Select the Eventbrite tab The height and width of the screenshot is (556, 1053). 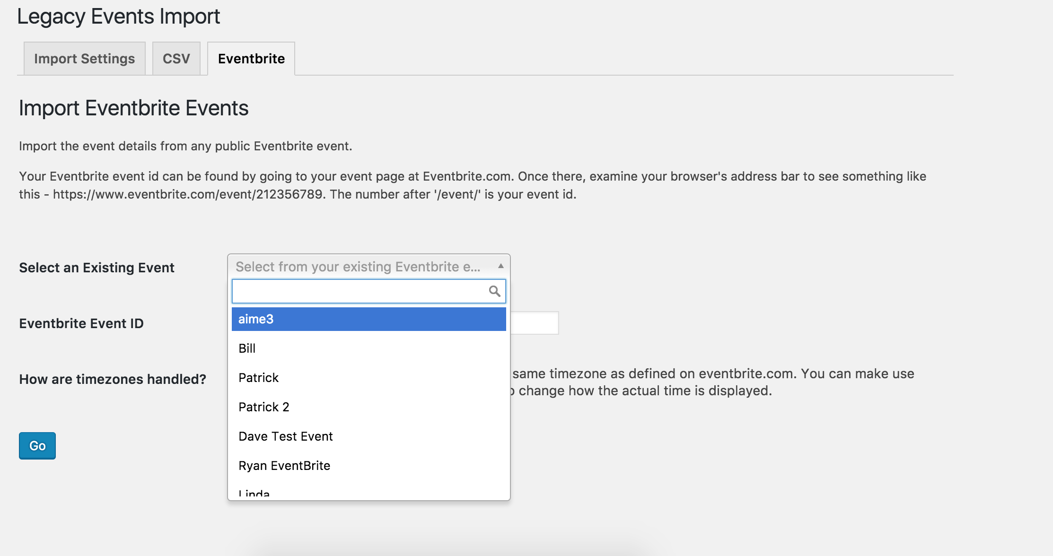tap(251, 59)
